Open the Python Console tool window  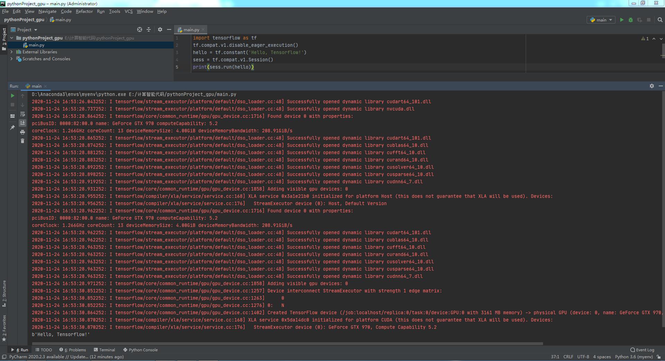pyautogui.click(x=140, y=350)
